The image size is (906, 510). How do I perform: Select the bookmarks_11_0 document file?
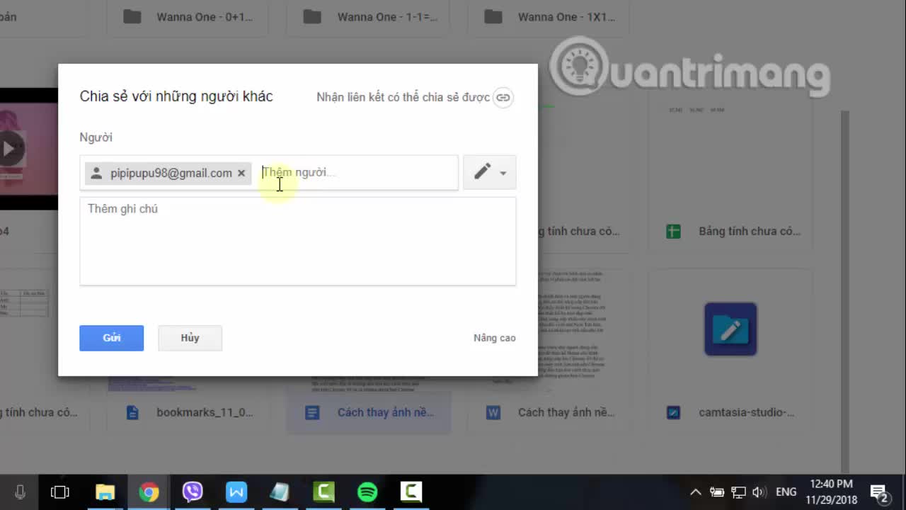(188, 412)
